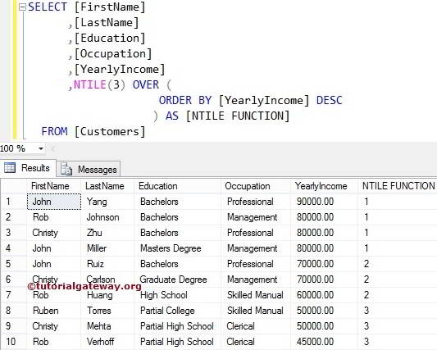Click the Messages page icon
The image size is (437, 350).
pyautogui.click(x=66, y=169)
